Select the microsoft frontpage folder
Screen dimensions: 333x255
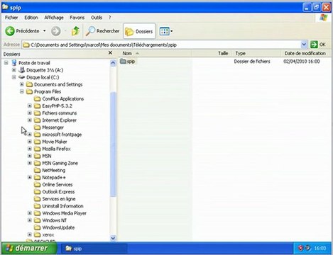(x=58, y=135)
